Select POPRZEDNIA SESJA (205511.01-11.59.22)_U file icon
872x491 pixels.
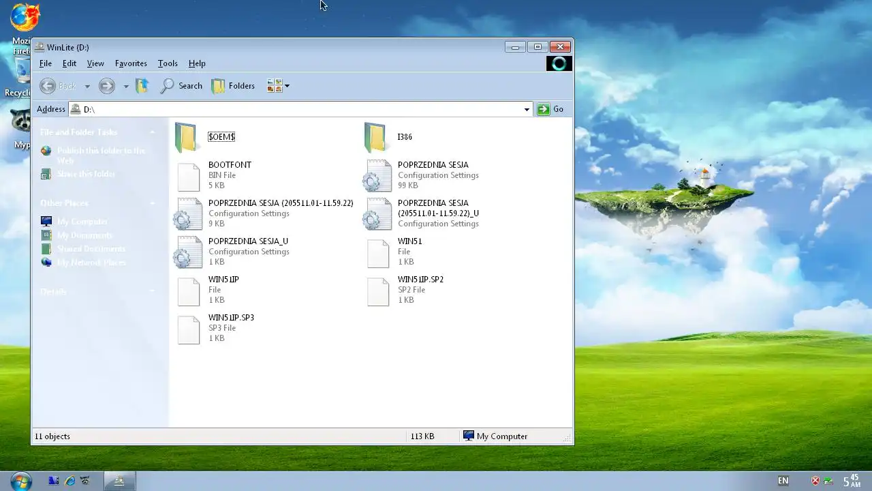[377, 213]
